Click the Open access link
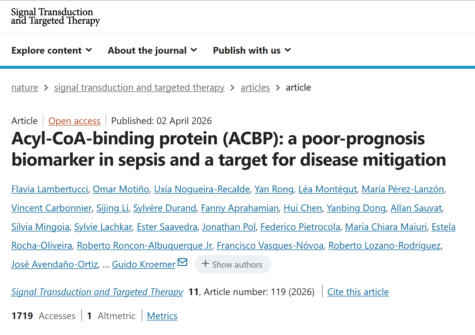Image resolution: width=475 pixels, height=335 pixels. tap(74, 121)
